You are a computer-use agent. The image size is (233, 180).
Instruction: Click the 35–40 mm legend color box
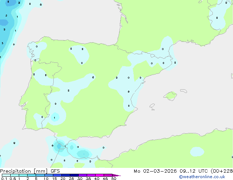tap(91, 175)
